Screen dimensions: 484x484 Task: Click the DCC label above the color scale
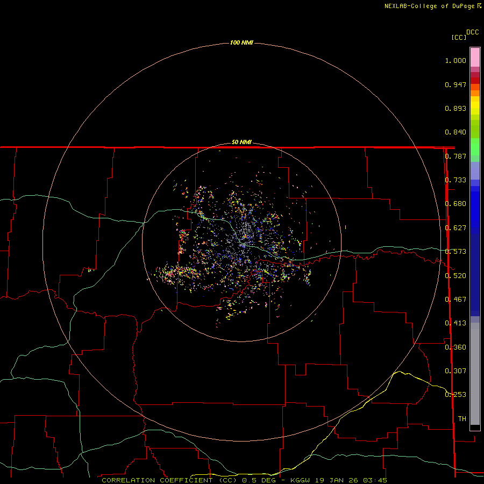472,32
